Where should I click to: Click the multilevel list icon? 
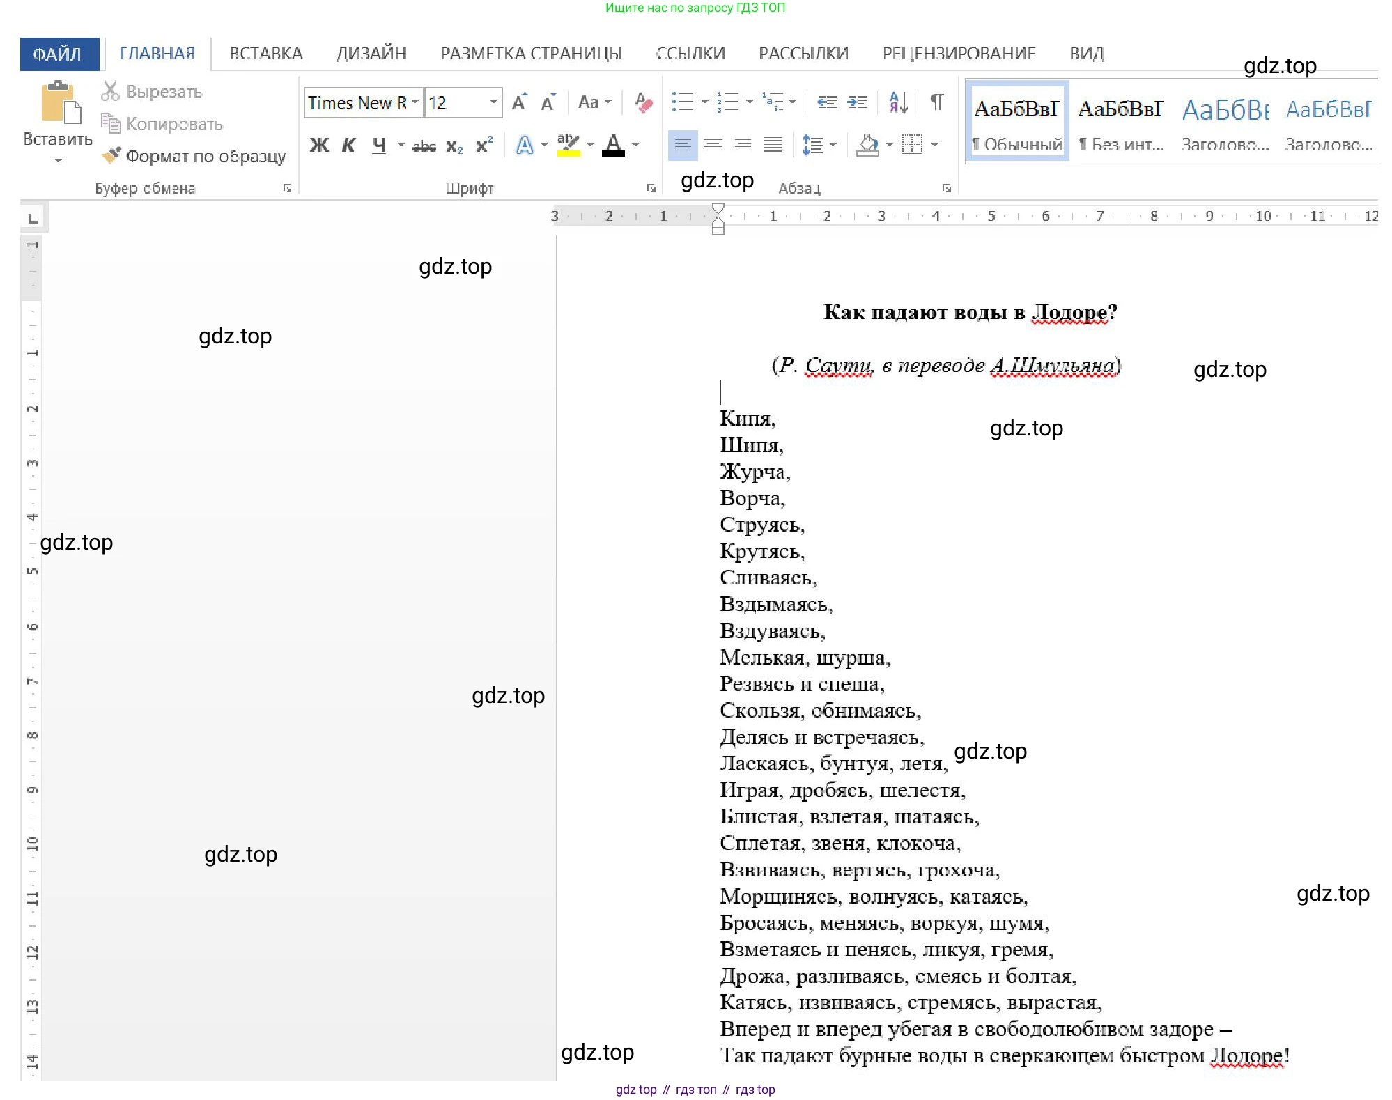(x=773, y=102)
